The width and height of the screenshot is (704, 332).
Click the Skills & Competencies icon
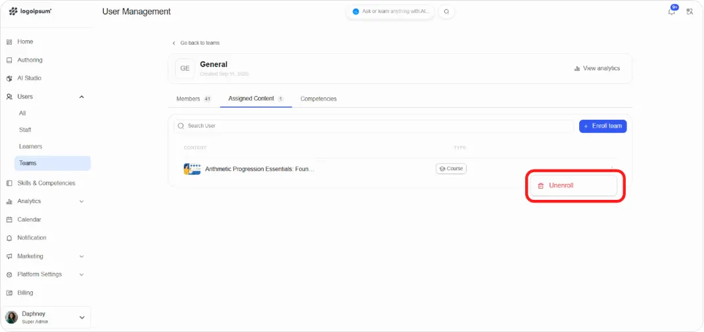[9, 183]
